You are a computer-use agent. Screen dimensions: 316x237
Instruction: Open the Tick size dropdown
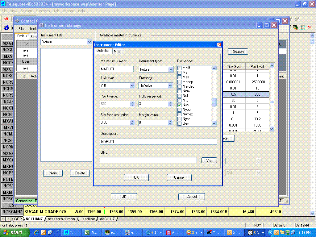point(132,85)
